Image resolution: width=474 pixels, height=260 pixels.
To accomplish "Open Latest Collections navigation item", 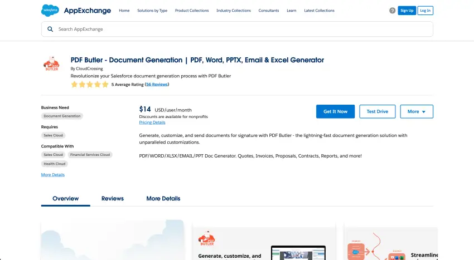I will (x=319, y=11).
